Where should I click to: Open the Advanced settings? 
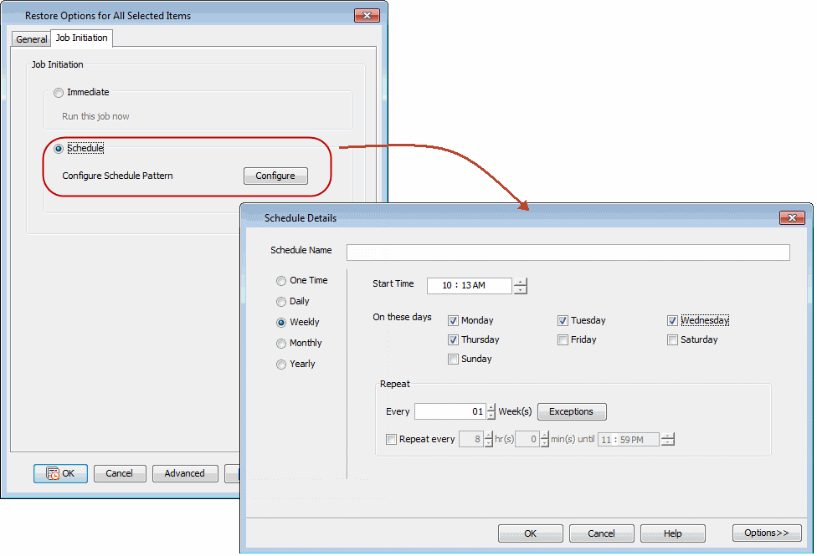click(184, 473)
